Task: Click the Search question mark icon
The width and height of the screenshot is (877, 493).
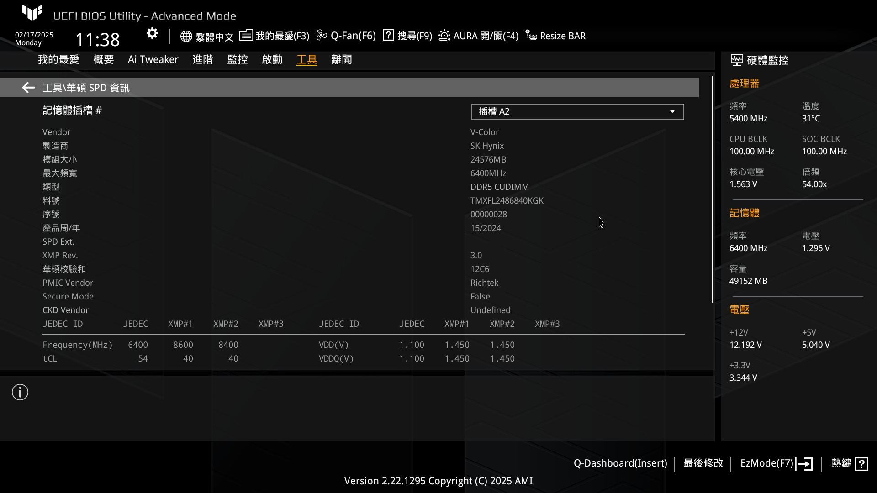Action: coord(388,35)
